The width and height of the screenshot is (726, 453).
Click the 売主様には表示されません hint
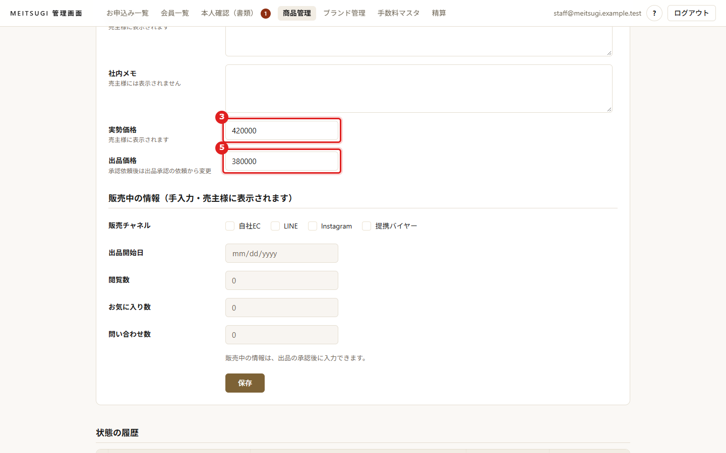145,84
